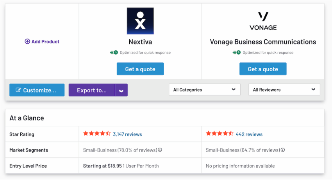Click Vonage Business Communications product title
Viewport: 332px width, 180px height.
(263, 42)
